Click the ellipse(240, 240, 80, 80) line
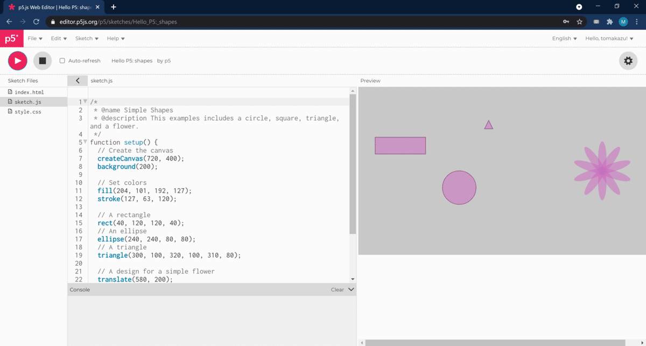This screenshot has height=346, width=646. point(146,239)
